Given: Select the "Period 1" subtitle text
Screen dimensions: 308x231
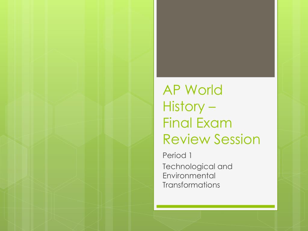Looking at the screenshot, I should pos(177,156).
